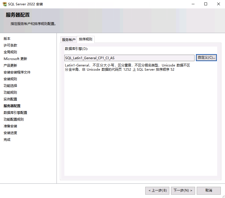Open the 自定义(C)... collation dialog
225x198 pixels.
click(206, 57)
